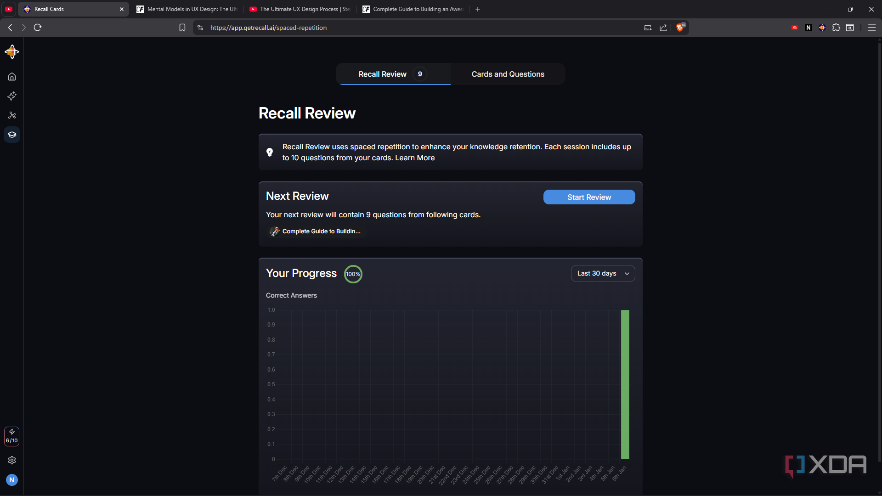This screenshot has width=882, height=496.
Task: Open the Recall home page icon
Action: click(x=12, y=77)
